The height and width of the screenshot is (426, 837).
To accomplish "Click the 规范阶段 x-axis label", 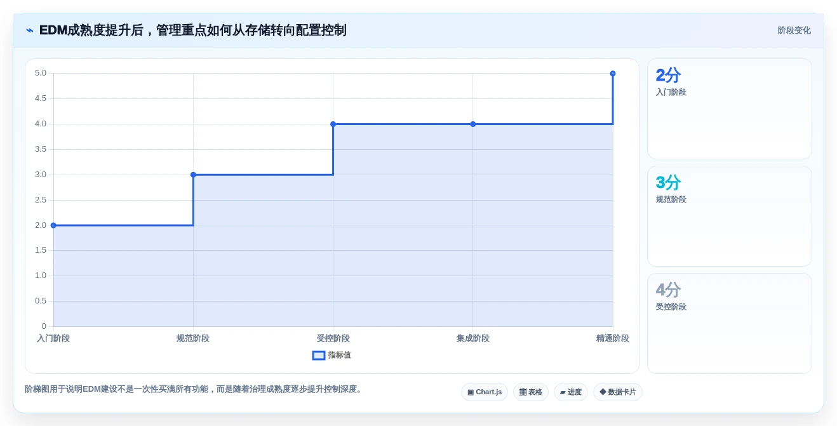I will tap(193, 338).
